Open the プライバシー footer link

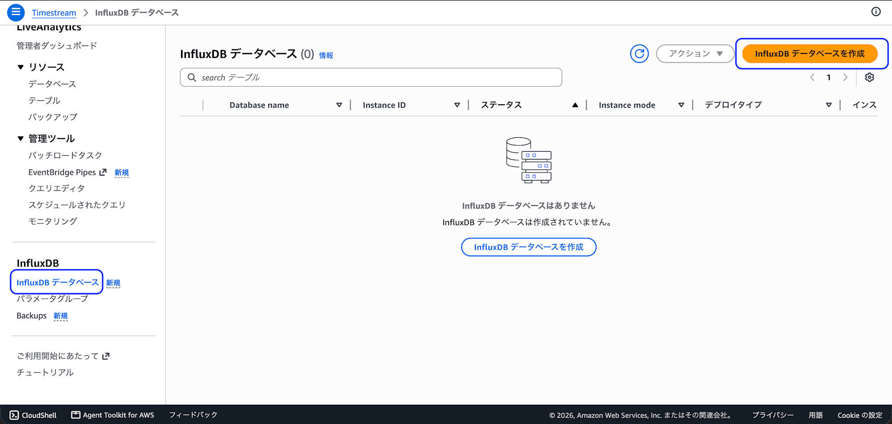pyautogui.click(x=773, y=415)
